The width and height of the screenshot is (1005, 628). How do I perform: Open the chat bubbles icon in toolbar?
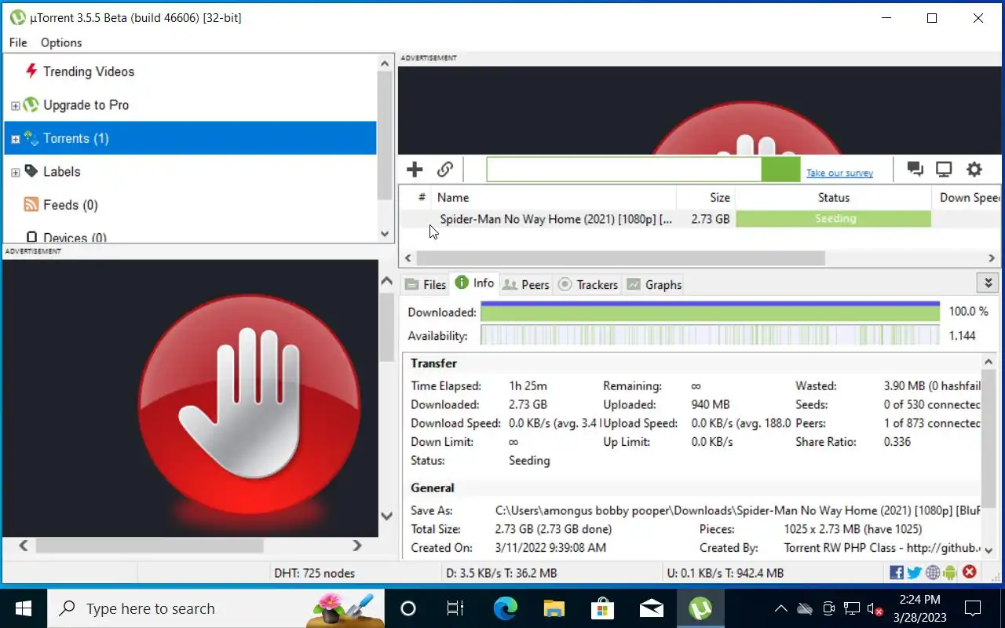point(915,169)
